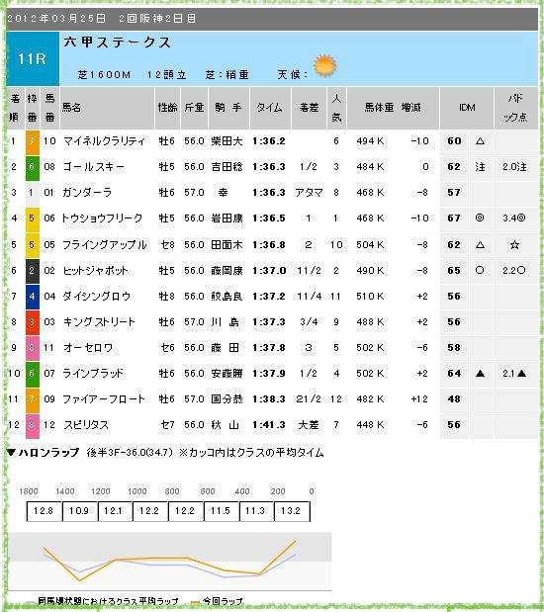The image size is (544, 612).
Task: Click jockey name 柴田大
Action: [227, 141]
